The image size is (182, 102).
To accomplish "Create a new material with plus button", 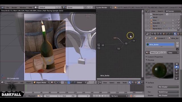I will [x=162, y=53].
